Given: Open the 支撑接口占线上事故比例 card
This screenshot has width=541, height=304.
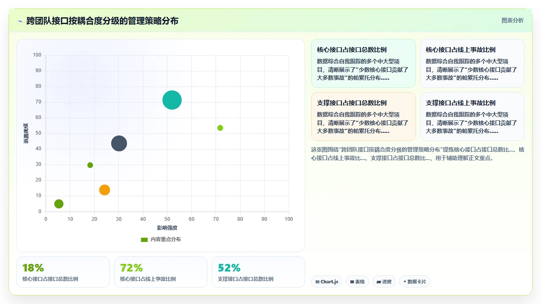Looking at the screenshot, I should 472,117.
